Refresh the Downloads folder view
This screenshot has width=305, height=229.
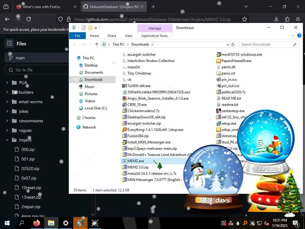233,44
